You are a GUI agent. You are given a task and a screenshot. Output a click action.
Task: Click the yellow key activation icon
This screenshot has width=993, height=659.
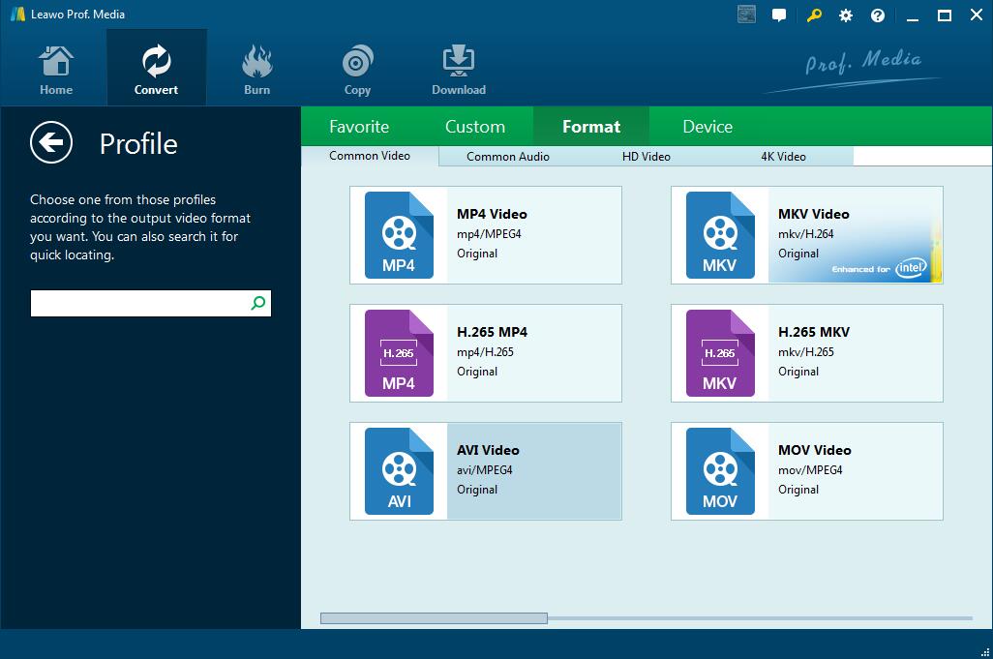(814, 15)
